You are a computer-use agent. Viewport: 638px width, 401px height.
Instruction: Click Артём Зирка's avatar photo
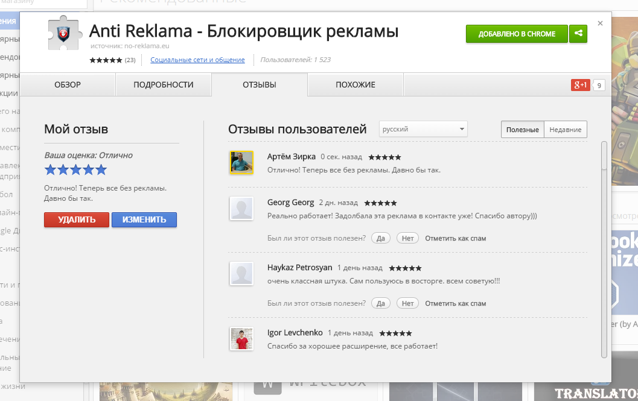(x=241, y=162)
